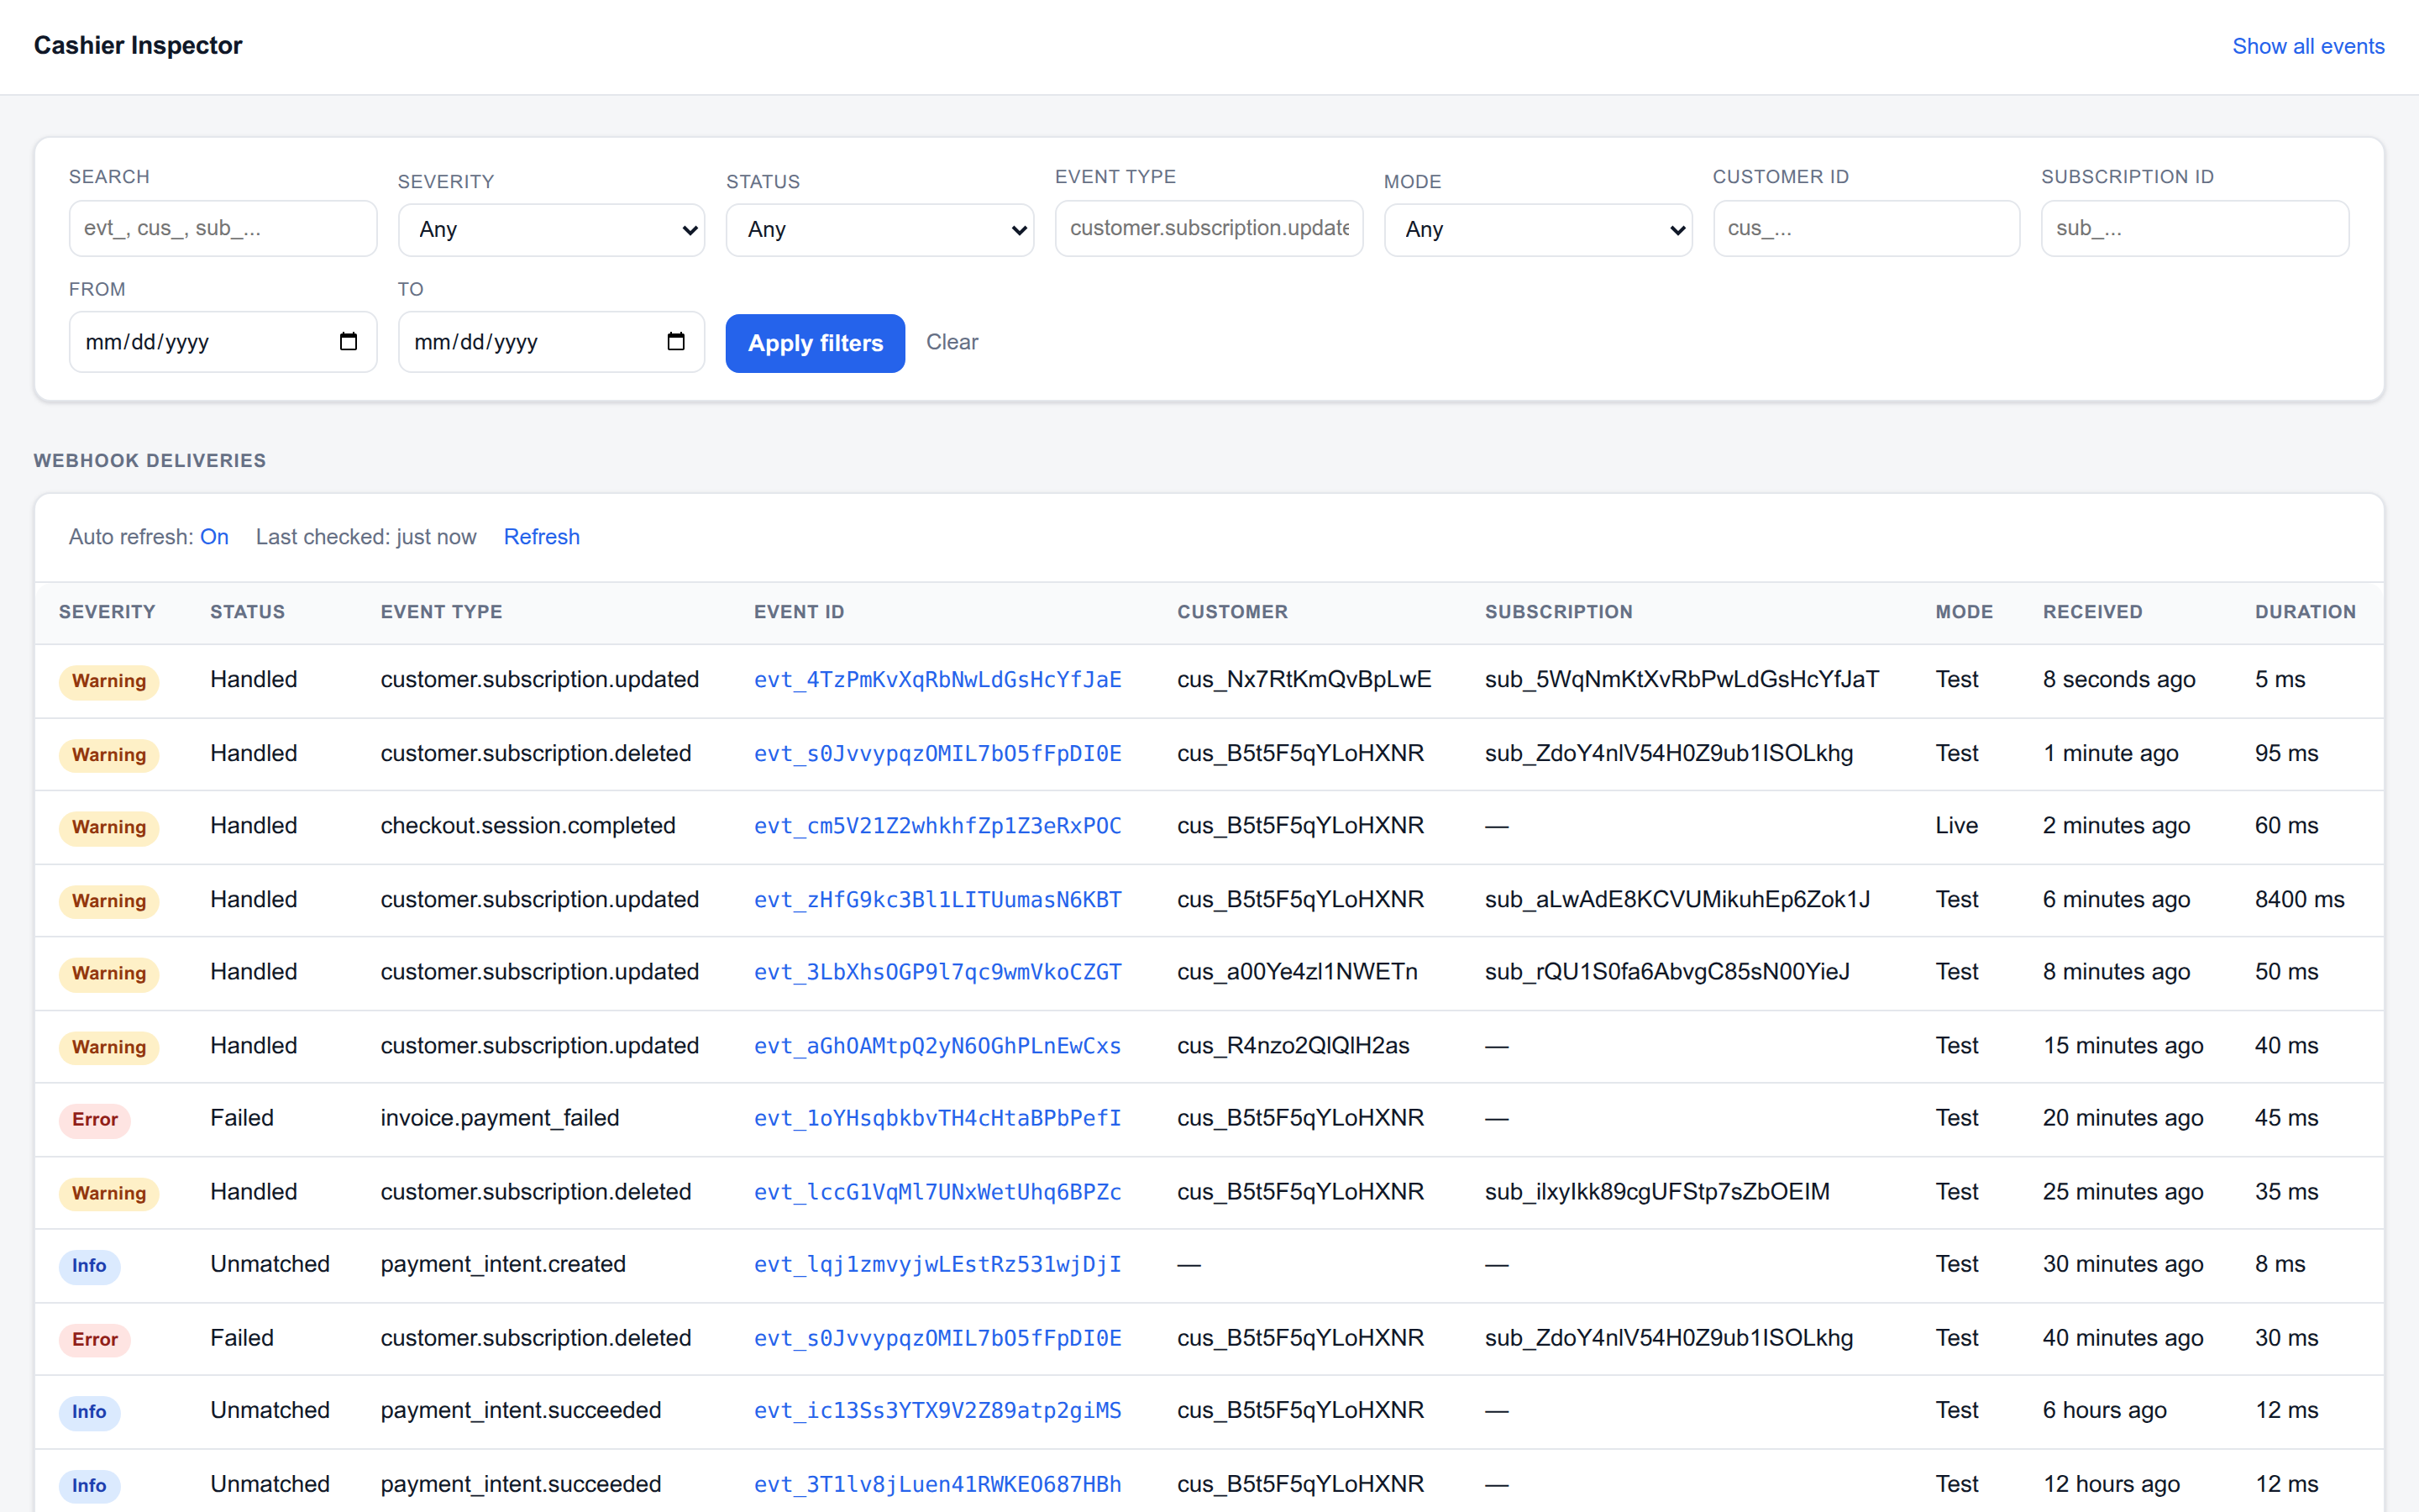Open Show all events link
Image resolution: width=2419 pixels, height=1512 pixels.
tap(2308, 46)
